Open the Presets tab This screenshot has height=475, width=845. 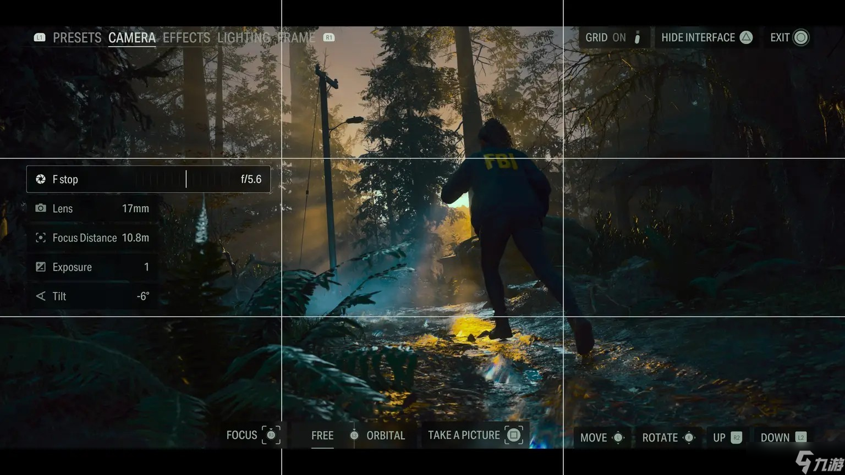coord(77,37)
